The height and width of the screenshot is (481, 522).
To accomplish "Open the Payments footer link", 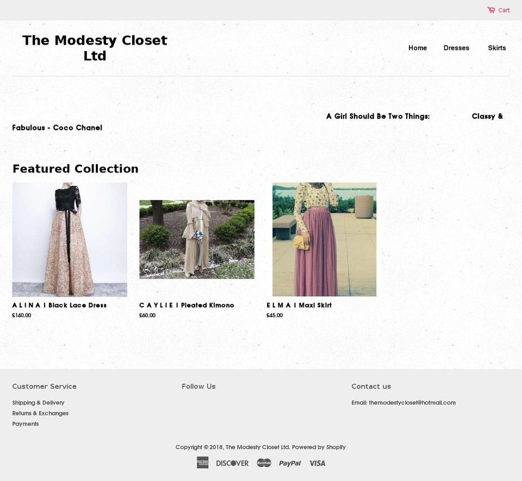I will [26, 424].
